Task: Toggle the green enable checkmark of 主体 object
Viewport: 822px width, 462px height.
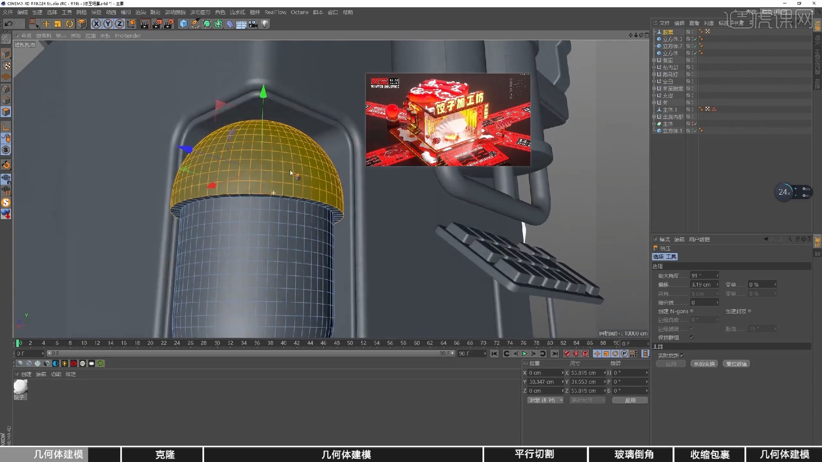Action: [x=695, y=124]
